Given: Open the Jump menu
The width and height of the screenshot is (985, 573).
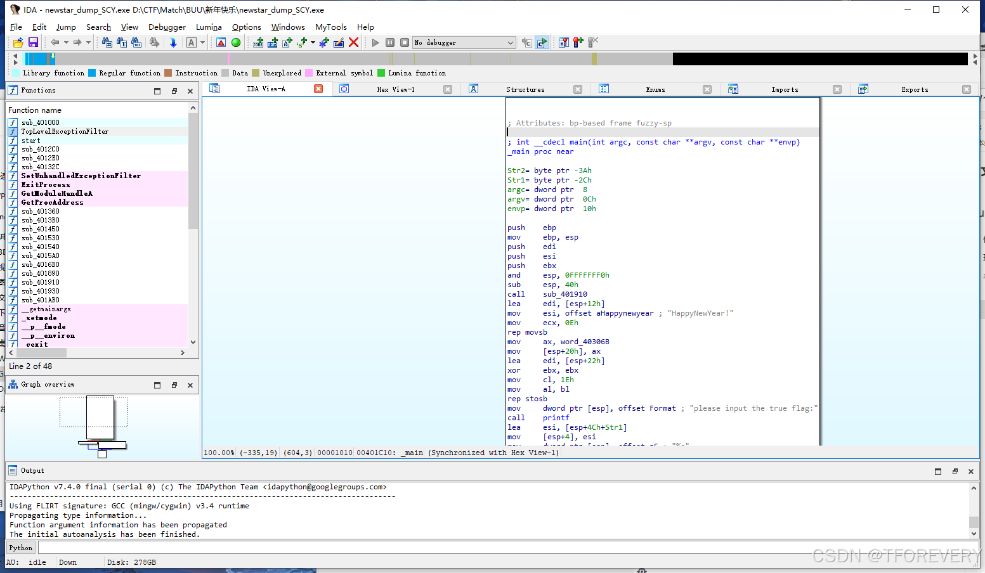Looking at the screenshot, I should tap(66, 27).
